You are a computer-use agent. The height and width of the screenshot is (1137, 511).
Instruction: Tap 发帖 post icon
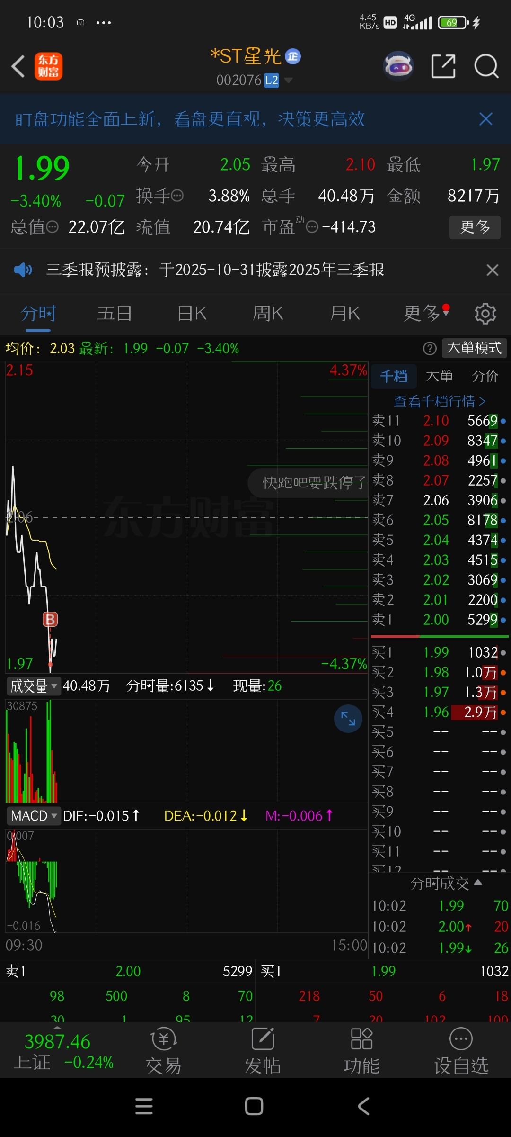coord(263,1051)
